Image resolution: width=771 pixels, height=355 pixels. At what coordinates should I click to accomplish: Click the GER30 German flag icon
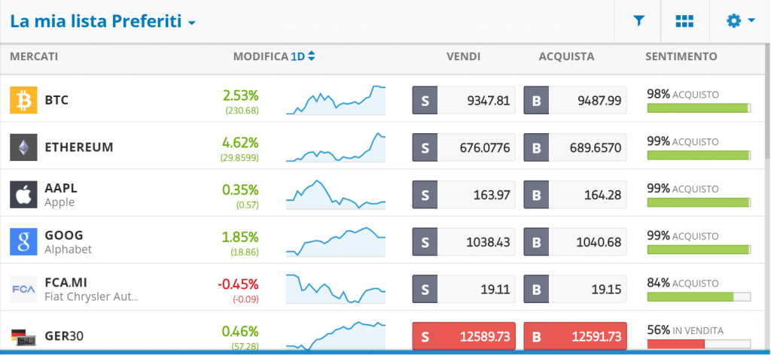point(23,336)
